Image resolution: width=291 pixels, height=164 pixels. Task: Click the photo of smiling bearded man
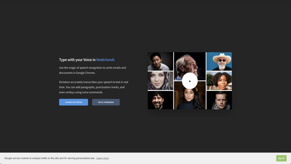[x=160, y=100]
